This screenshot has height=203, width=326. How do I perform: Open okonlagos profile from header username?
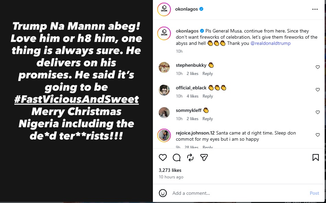[186, 9]
